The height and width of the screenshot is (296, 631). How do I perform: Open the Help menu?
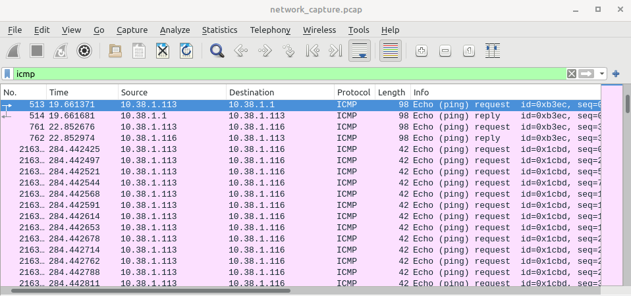391,30
